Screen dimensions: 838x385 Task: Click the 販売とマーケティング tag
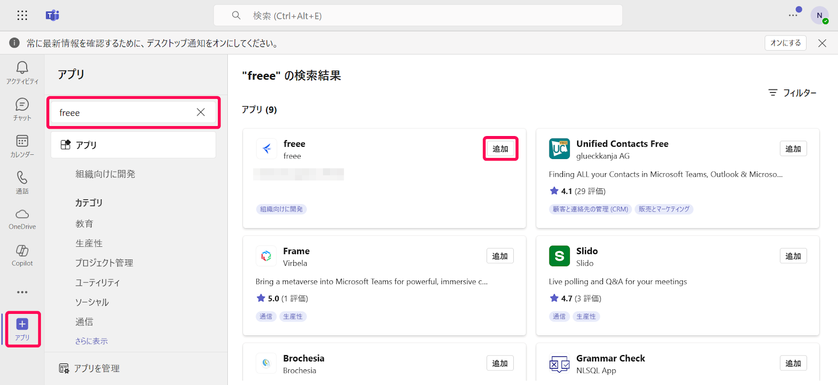coord(664,209)
